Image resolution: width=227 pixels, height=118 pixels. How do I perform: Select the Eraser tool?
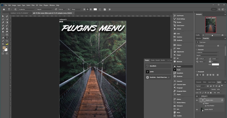[x=3, y=38]
